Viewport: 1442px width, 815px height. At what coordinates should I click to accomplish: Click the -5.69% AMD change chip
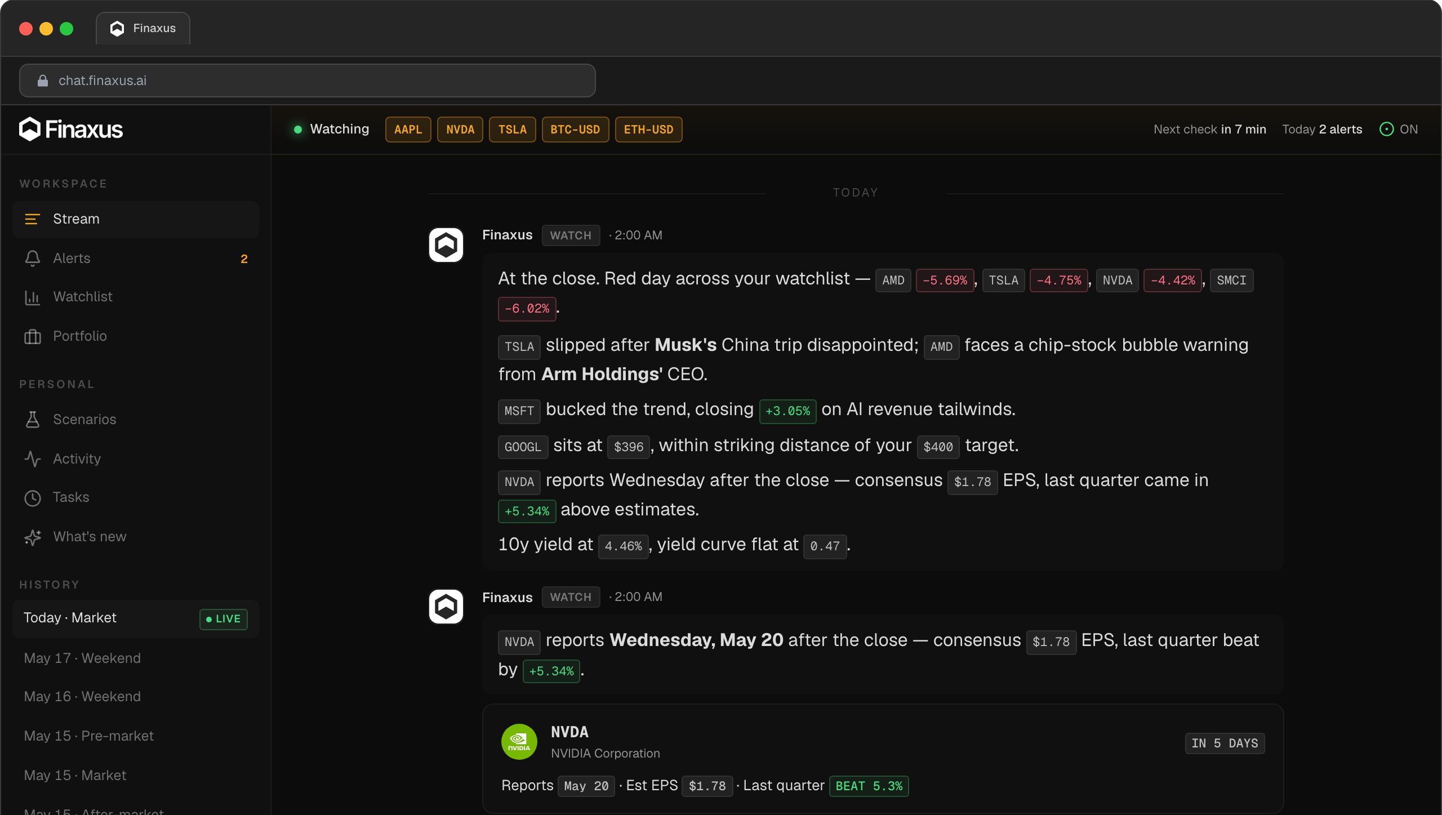point(945,280)
